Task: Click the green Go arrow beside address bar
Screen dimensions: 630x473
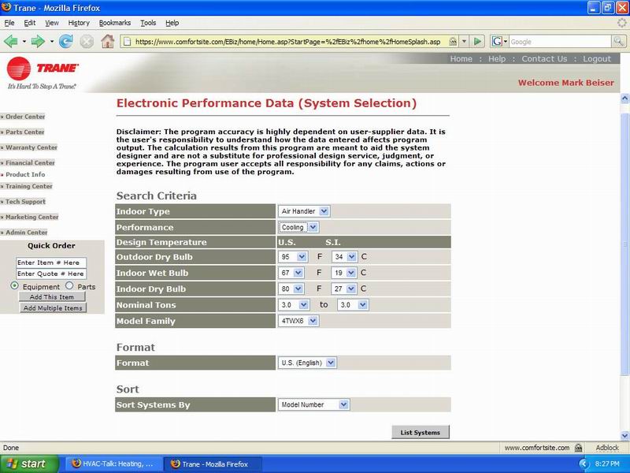Action: tap(478, 41)
